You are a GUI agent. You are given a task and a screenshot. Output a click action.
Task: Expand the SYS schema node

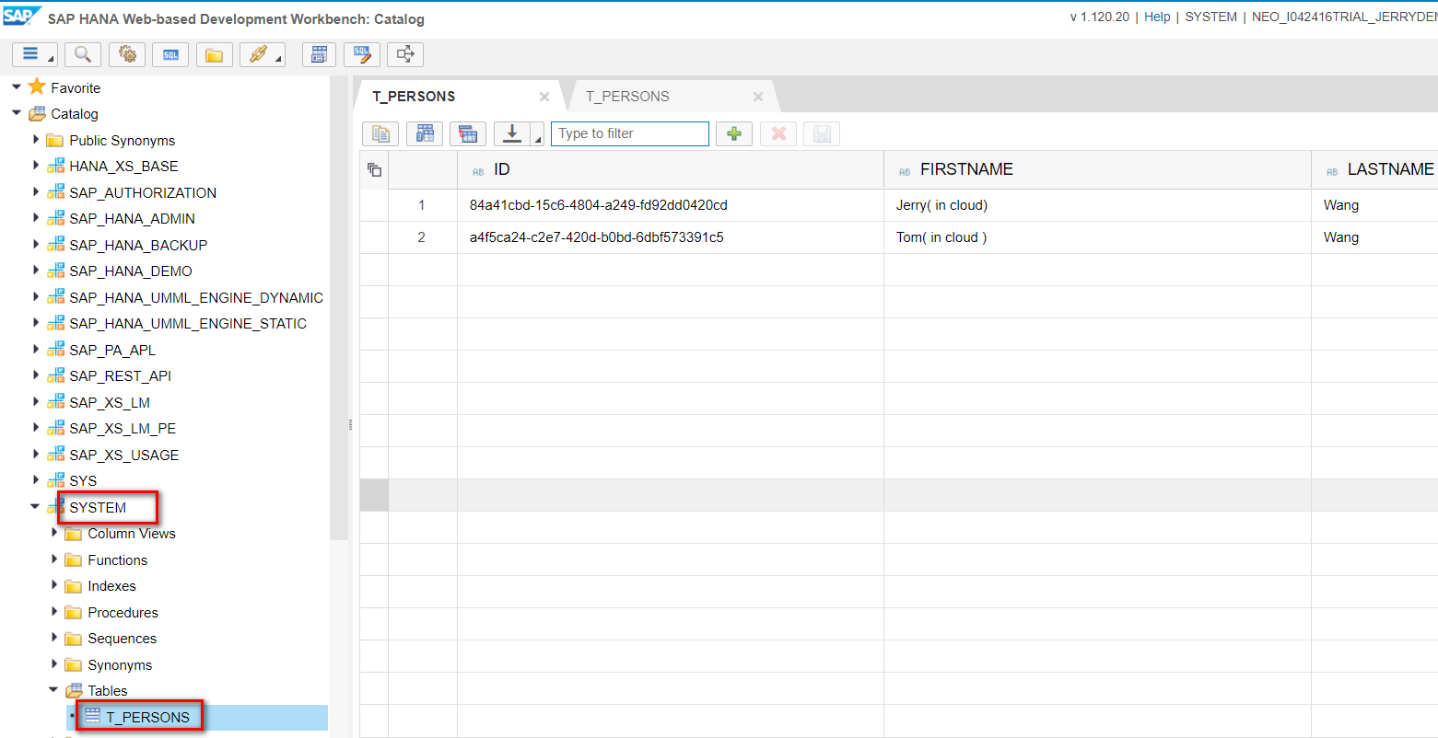(35, 480)
